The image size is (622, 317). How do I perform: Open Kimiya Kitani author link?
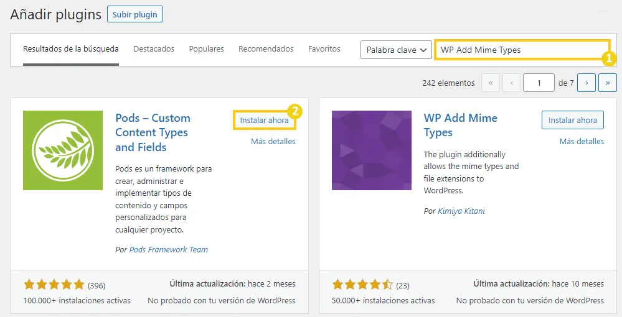(x=461, y=211)
